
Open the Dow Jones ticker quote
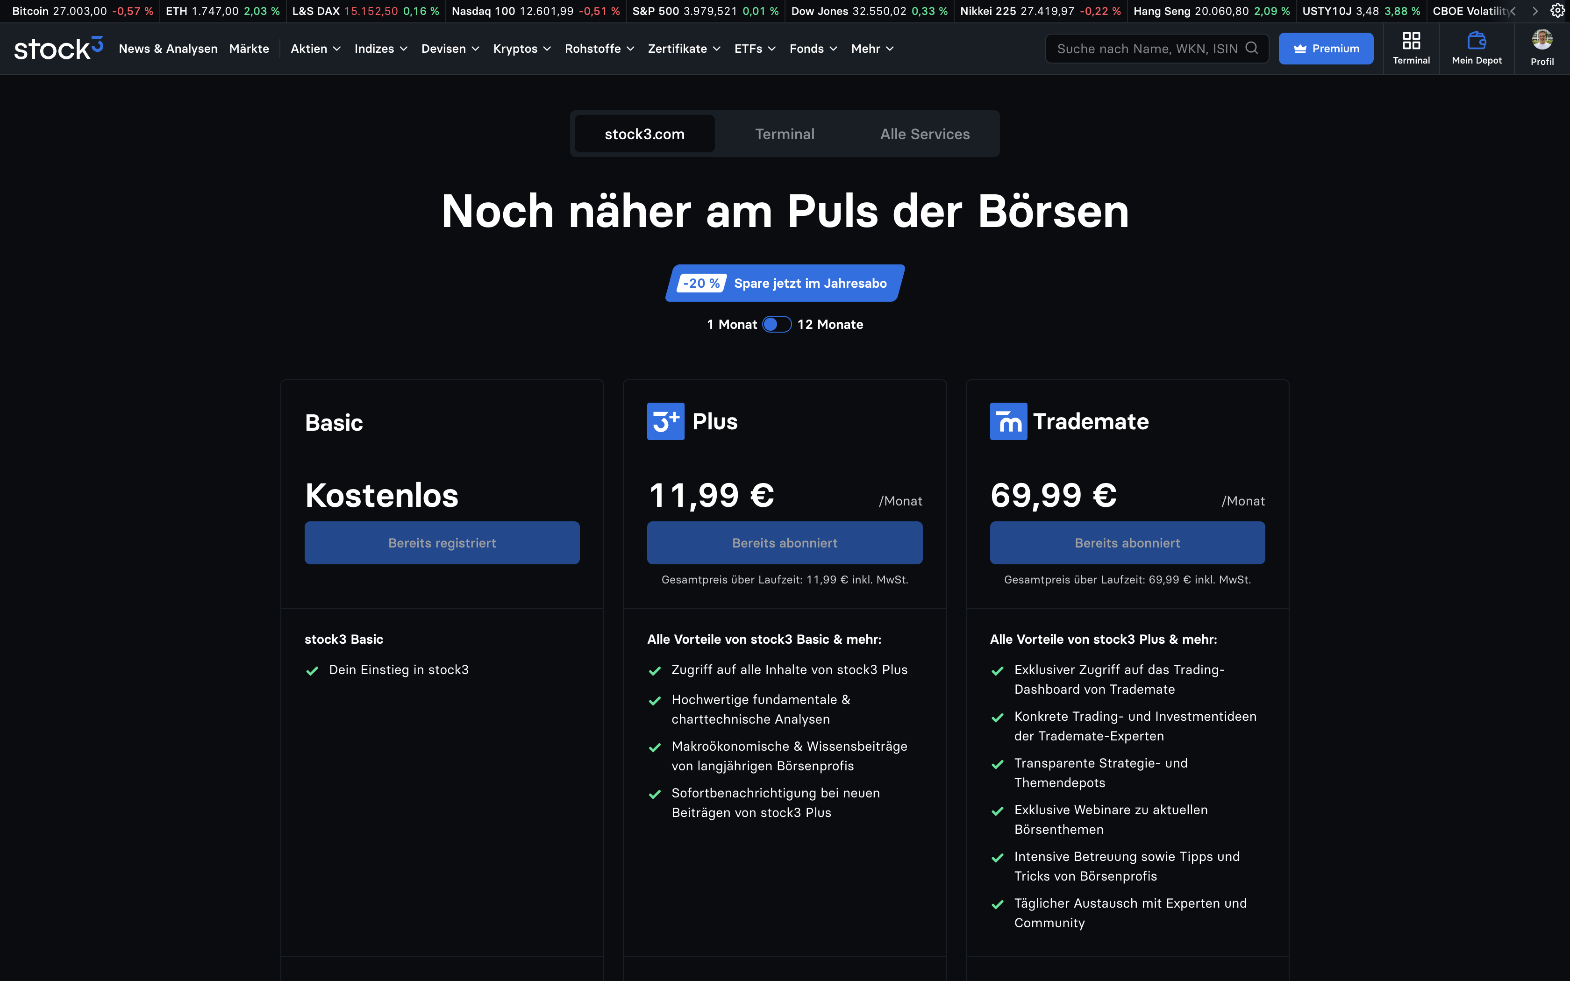(x=869, y=11)
